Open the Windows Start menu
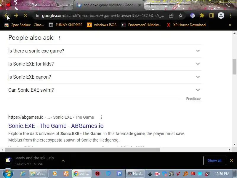 pyautogui.click(x=8, y=174)
